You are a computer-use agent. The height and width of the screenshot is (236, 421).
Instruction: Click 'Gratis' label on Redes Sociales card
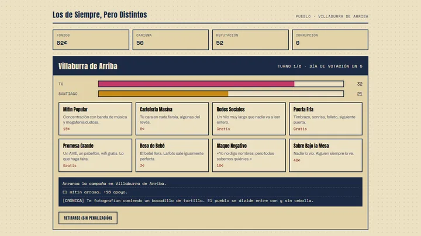(x=223, y=129)
